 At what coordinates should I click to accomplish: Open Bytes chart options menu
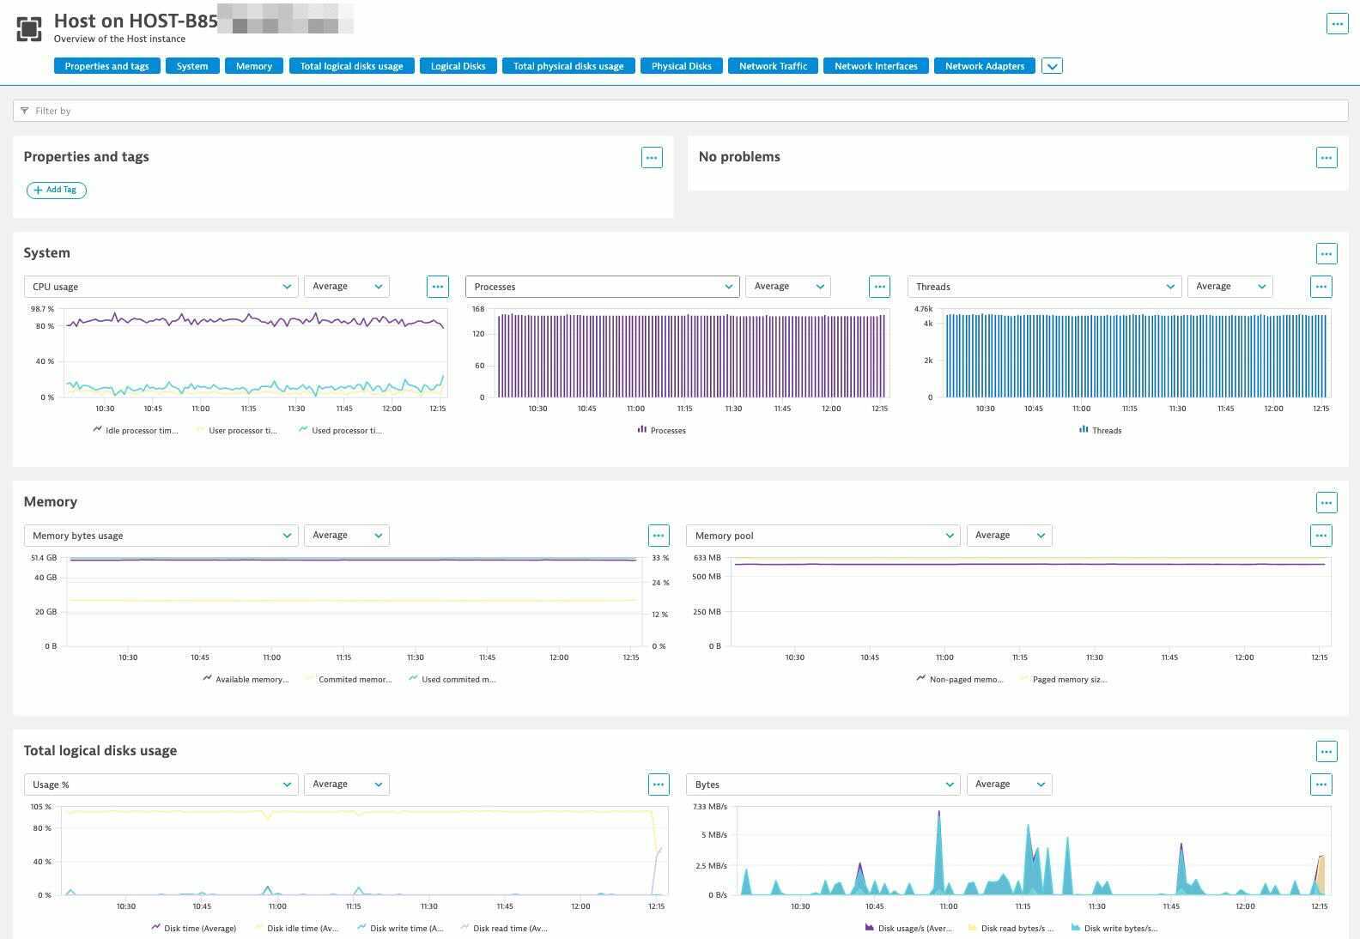1321,785
